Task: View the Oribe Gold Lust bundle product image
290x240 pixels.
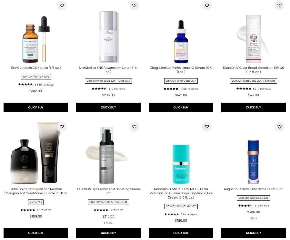Action: (x=36, y=153)
